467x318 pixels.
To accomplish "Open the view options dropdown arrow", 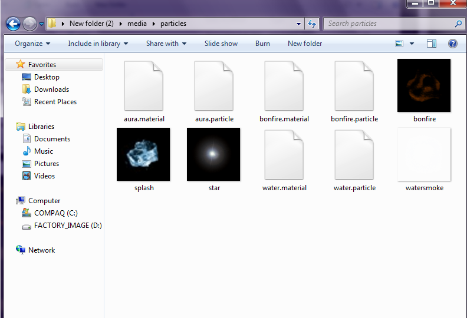I will click(412, 44).
